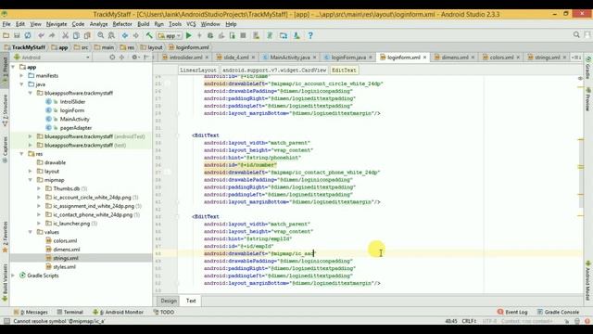Open the Messages tool window
The image size is (593, 334).
(31, 312)
